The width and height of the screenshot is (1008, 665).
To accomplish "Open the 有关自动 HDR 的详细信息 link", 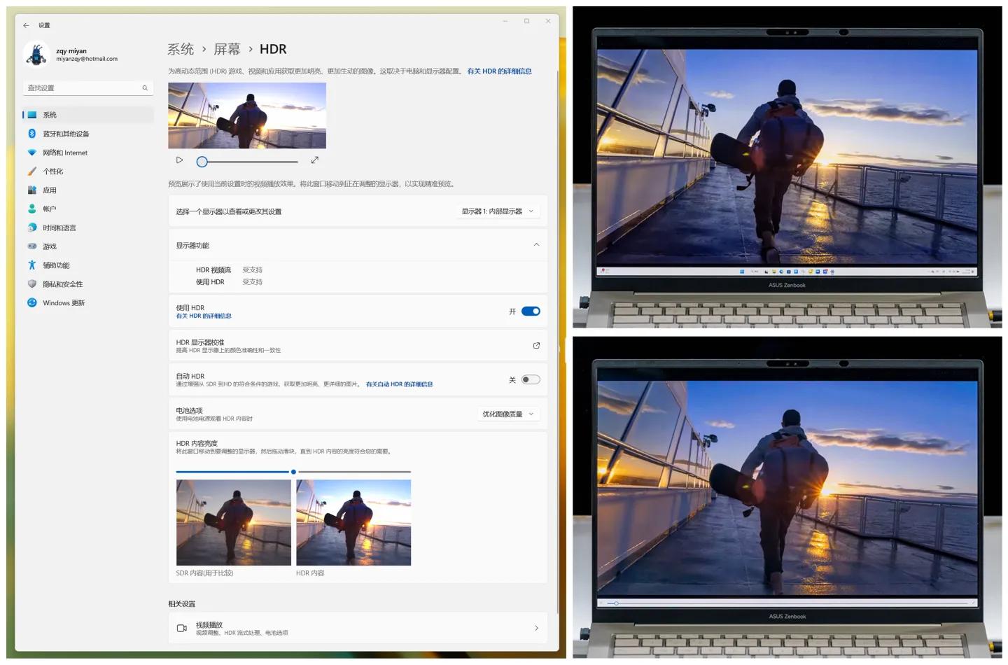I will pyautogui.click(x=399, y=384).
